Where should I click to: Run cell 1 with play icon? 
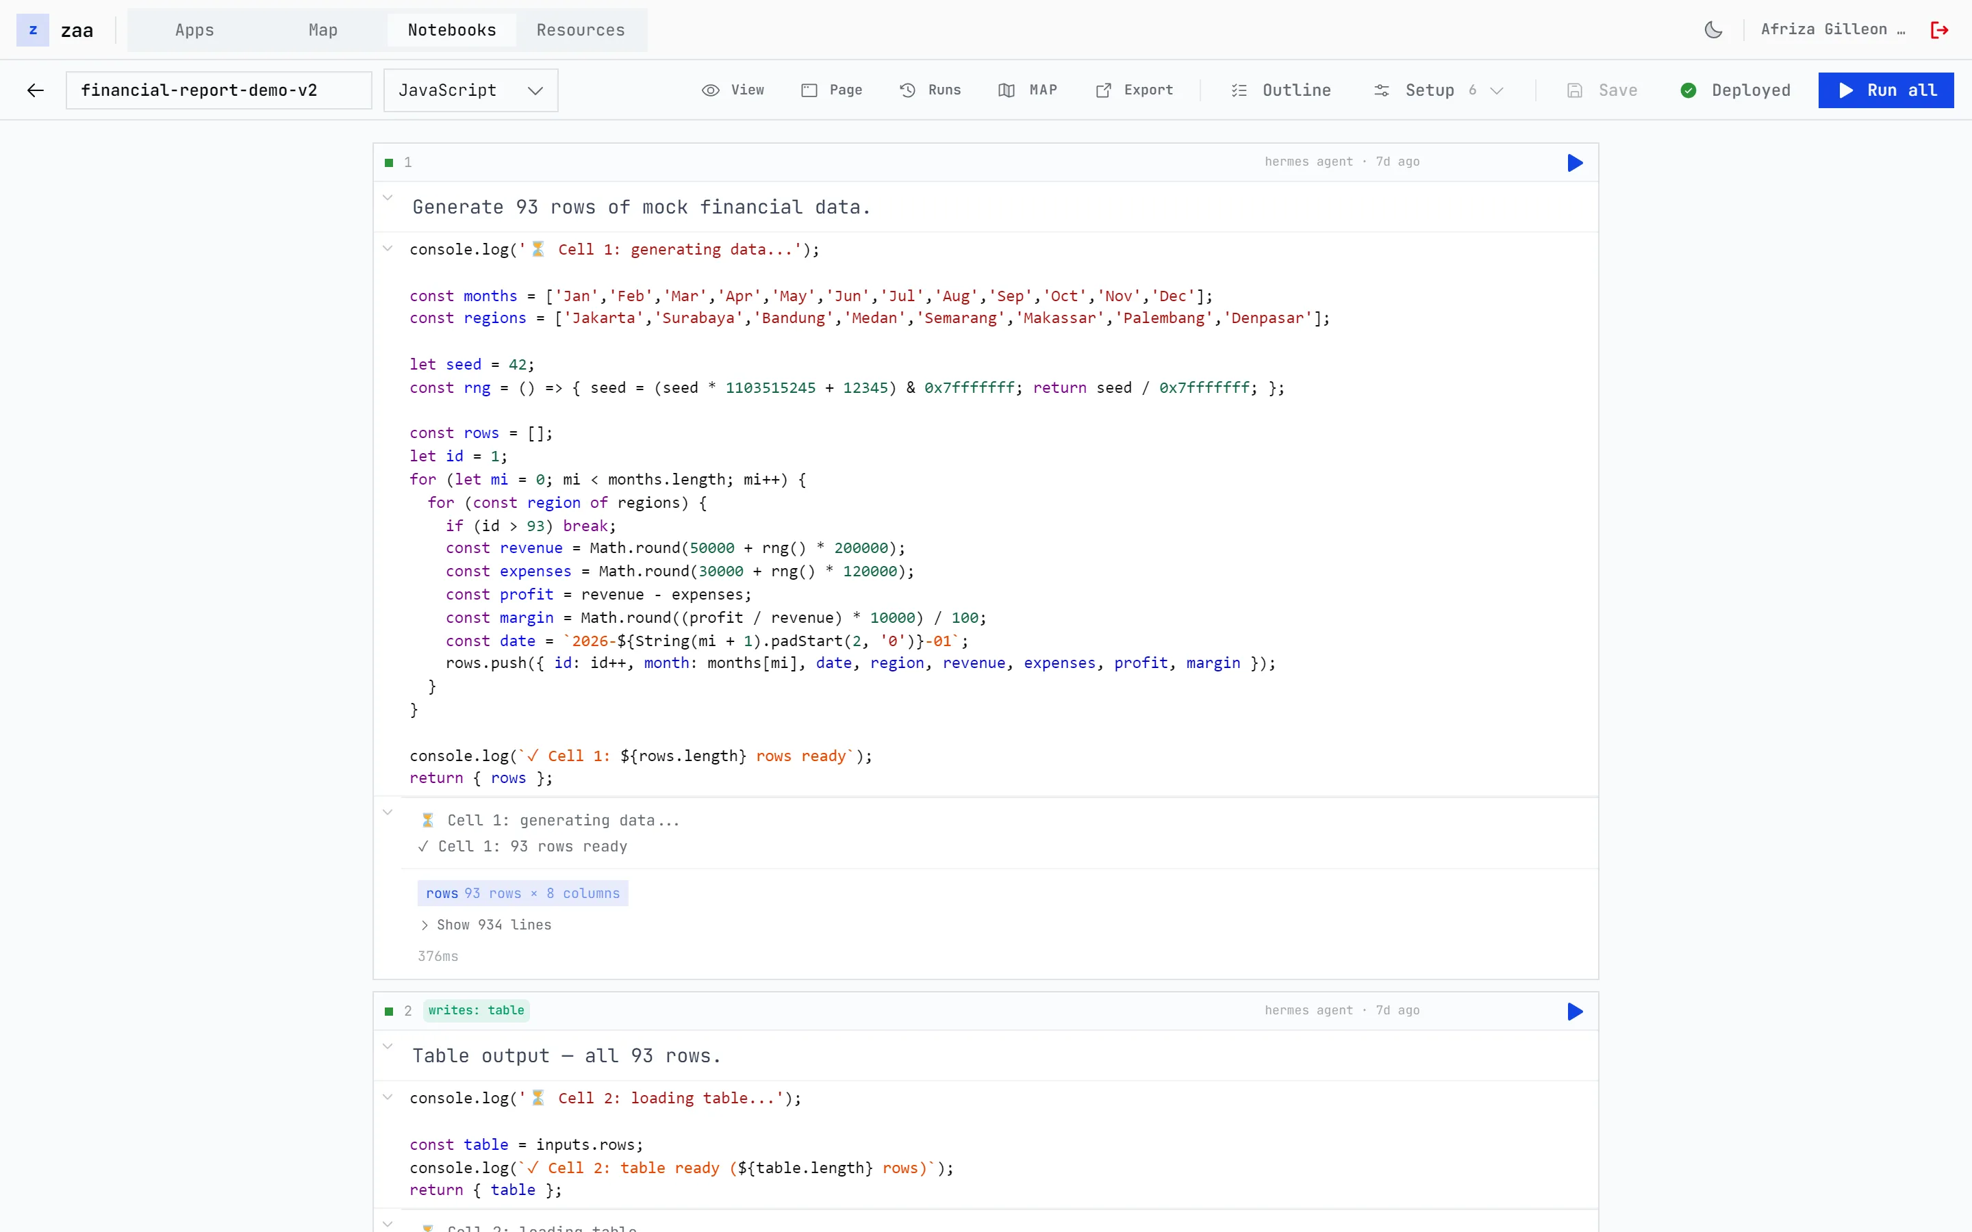click(1574, 163)
